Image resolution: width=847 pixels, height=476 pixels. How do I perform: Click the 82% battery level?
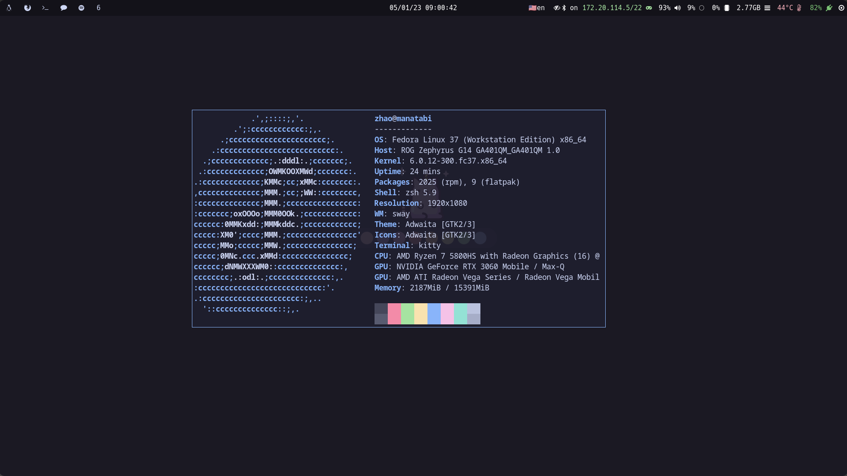(x=816, y=8)
